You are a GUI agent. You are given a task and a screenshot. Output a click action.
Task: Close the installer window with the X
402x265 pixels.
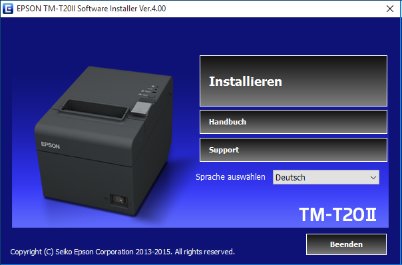[390, 9]
